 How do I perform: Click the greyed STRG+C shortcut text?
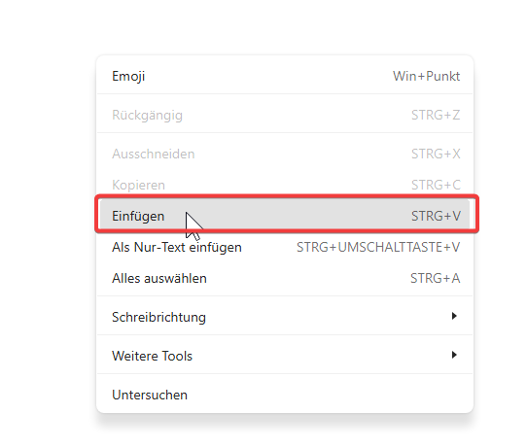436,185
